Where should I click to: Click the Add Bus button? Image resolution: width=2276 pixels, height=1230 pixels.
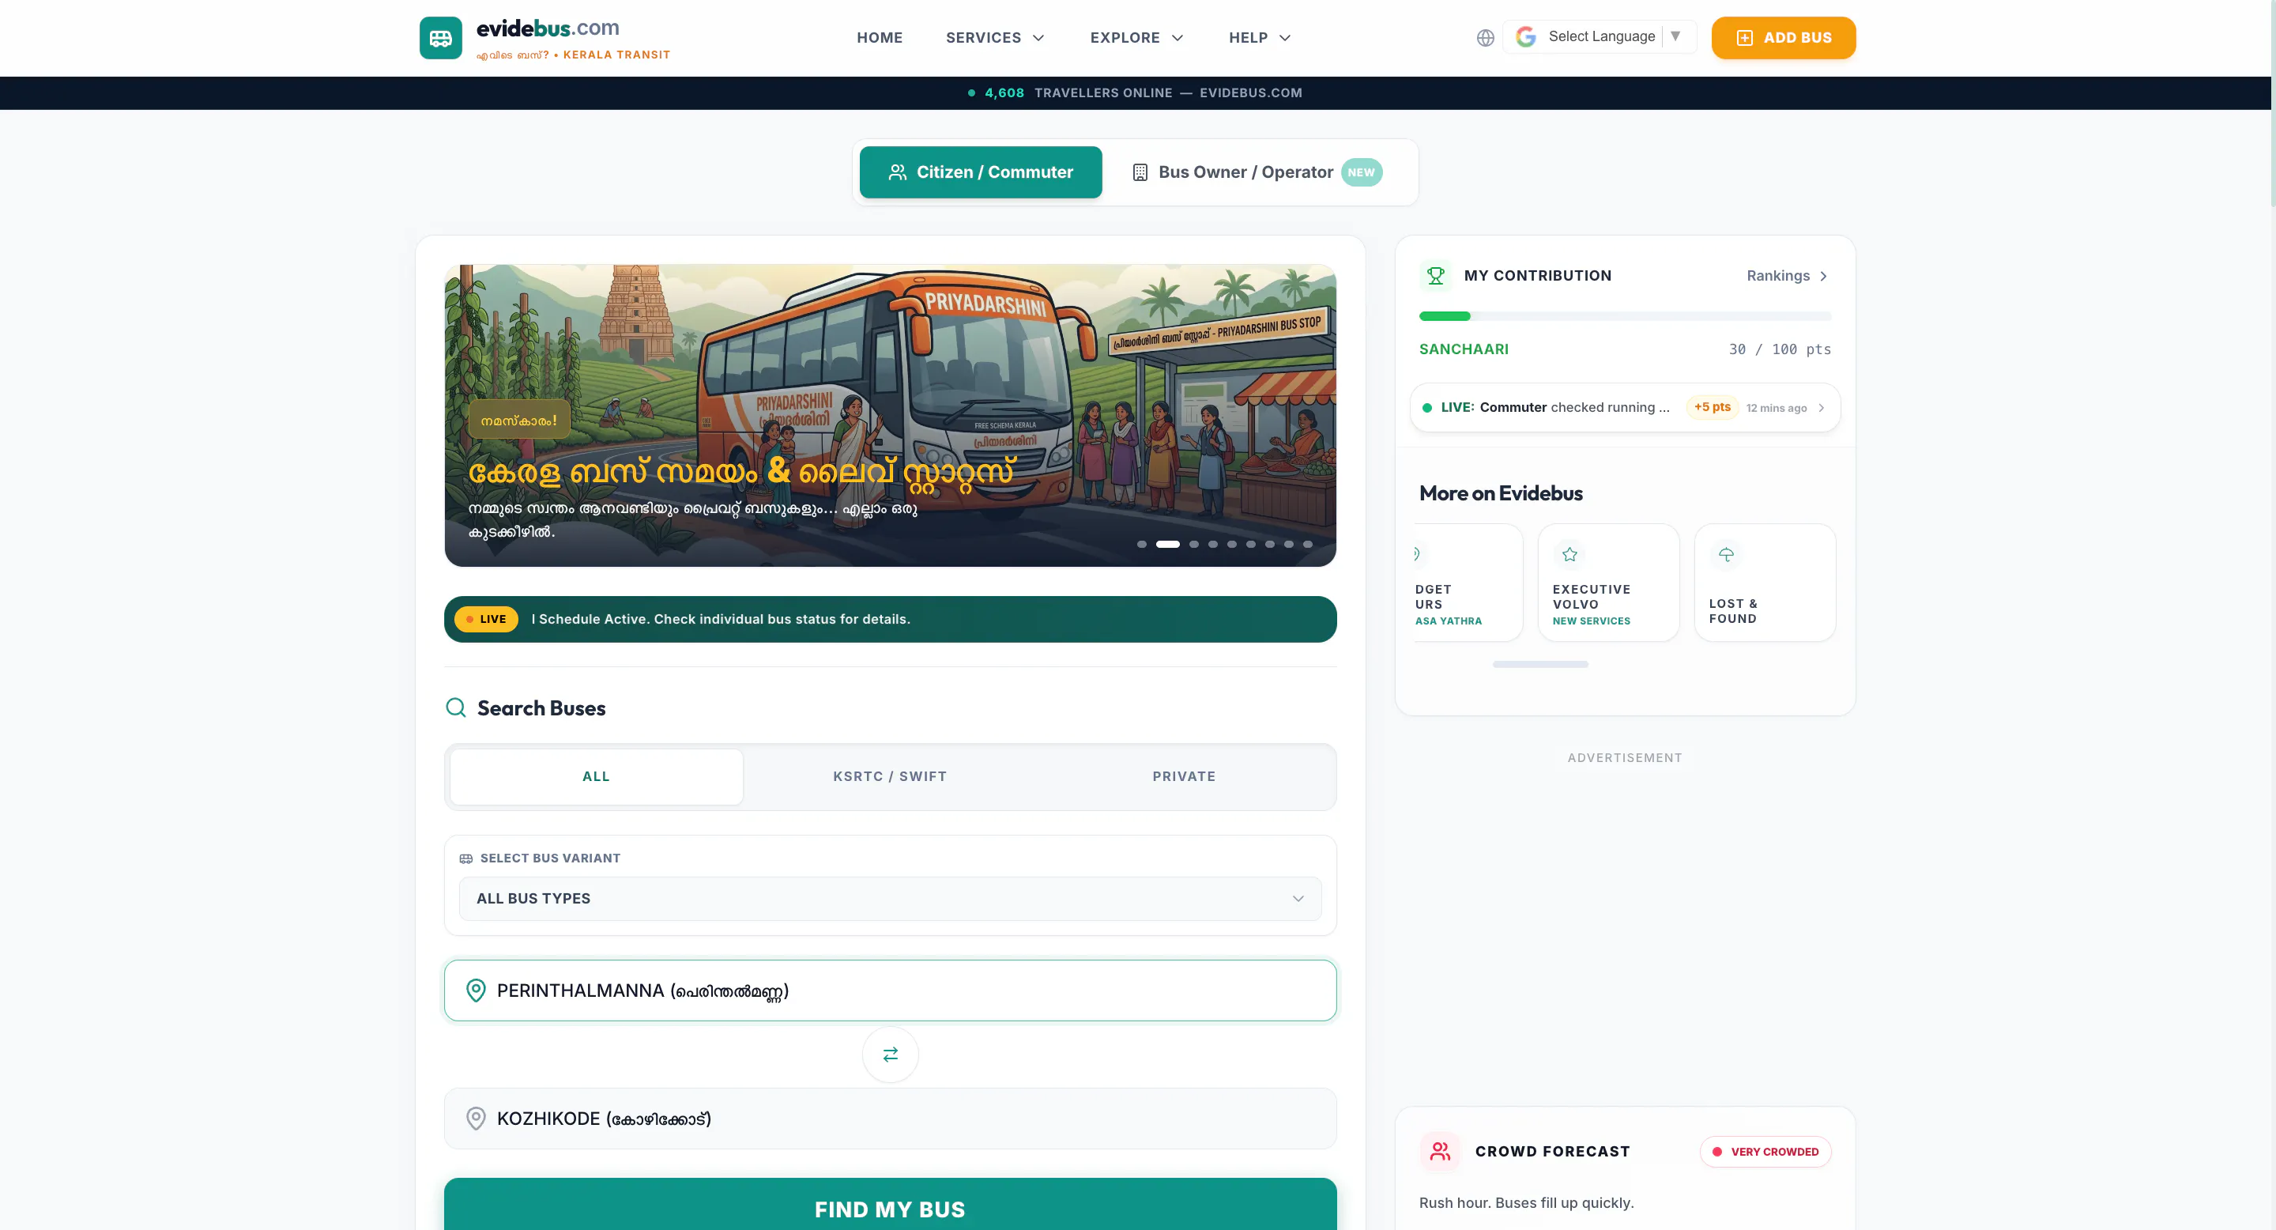tap(1783, 38)
